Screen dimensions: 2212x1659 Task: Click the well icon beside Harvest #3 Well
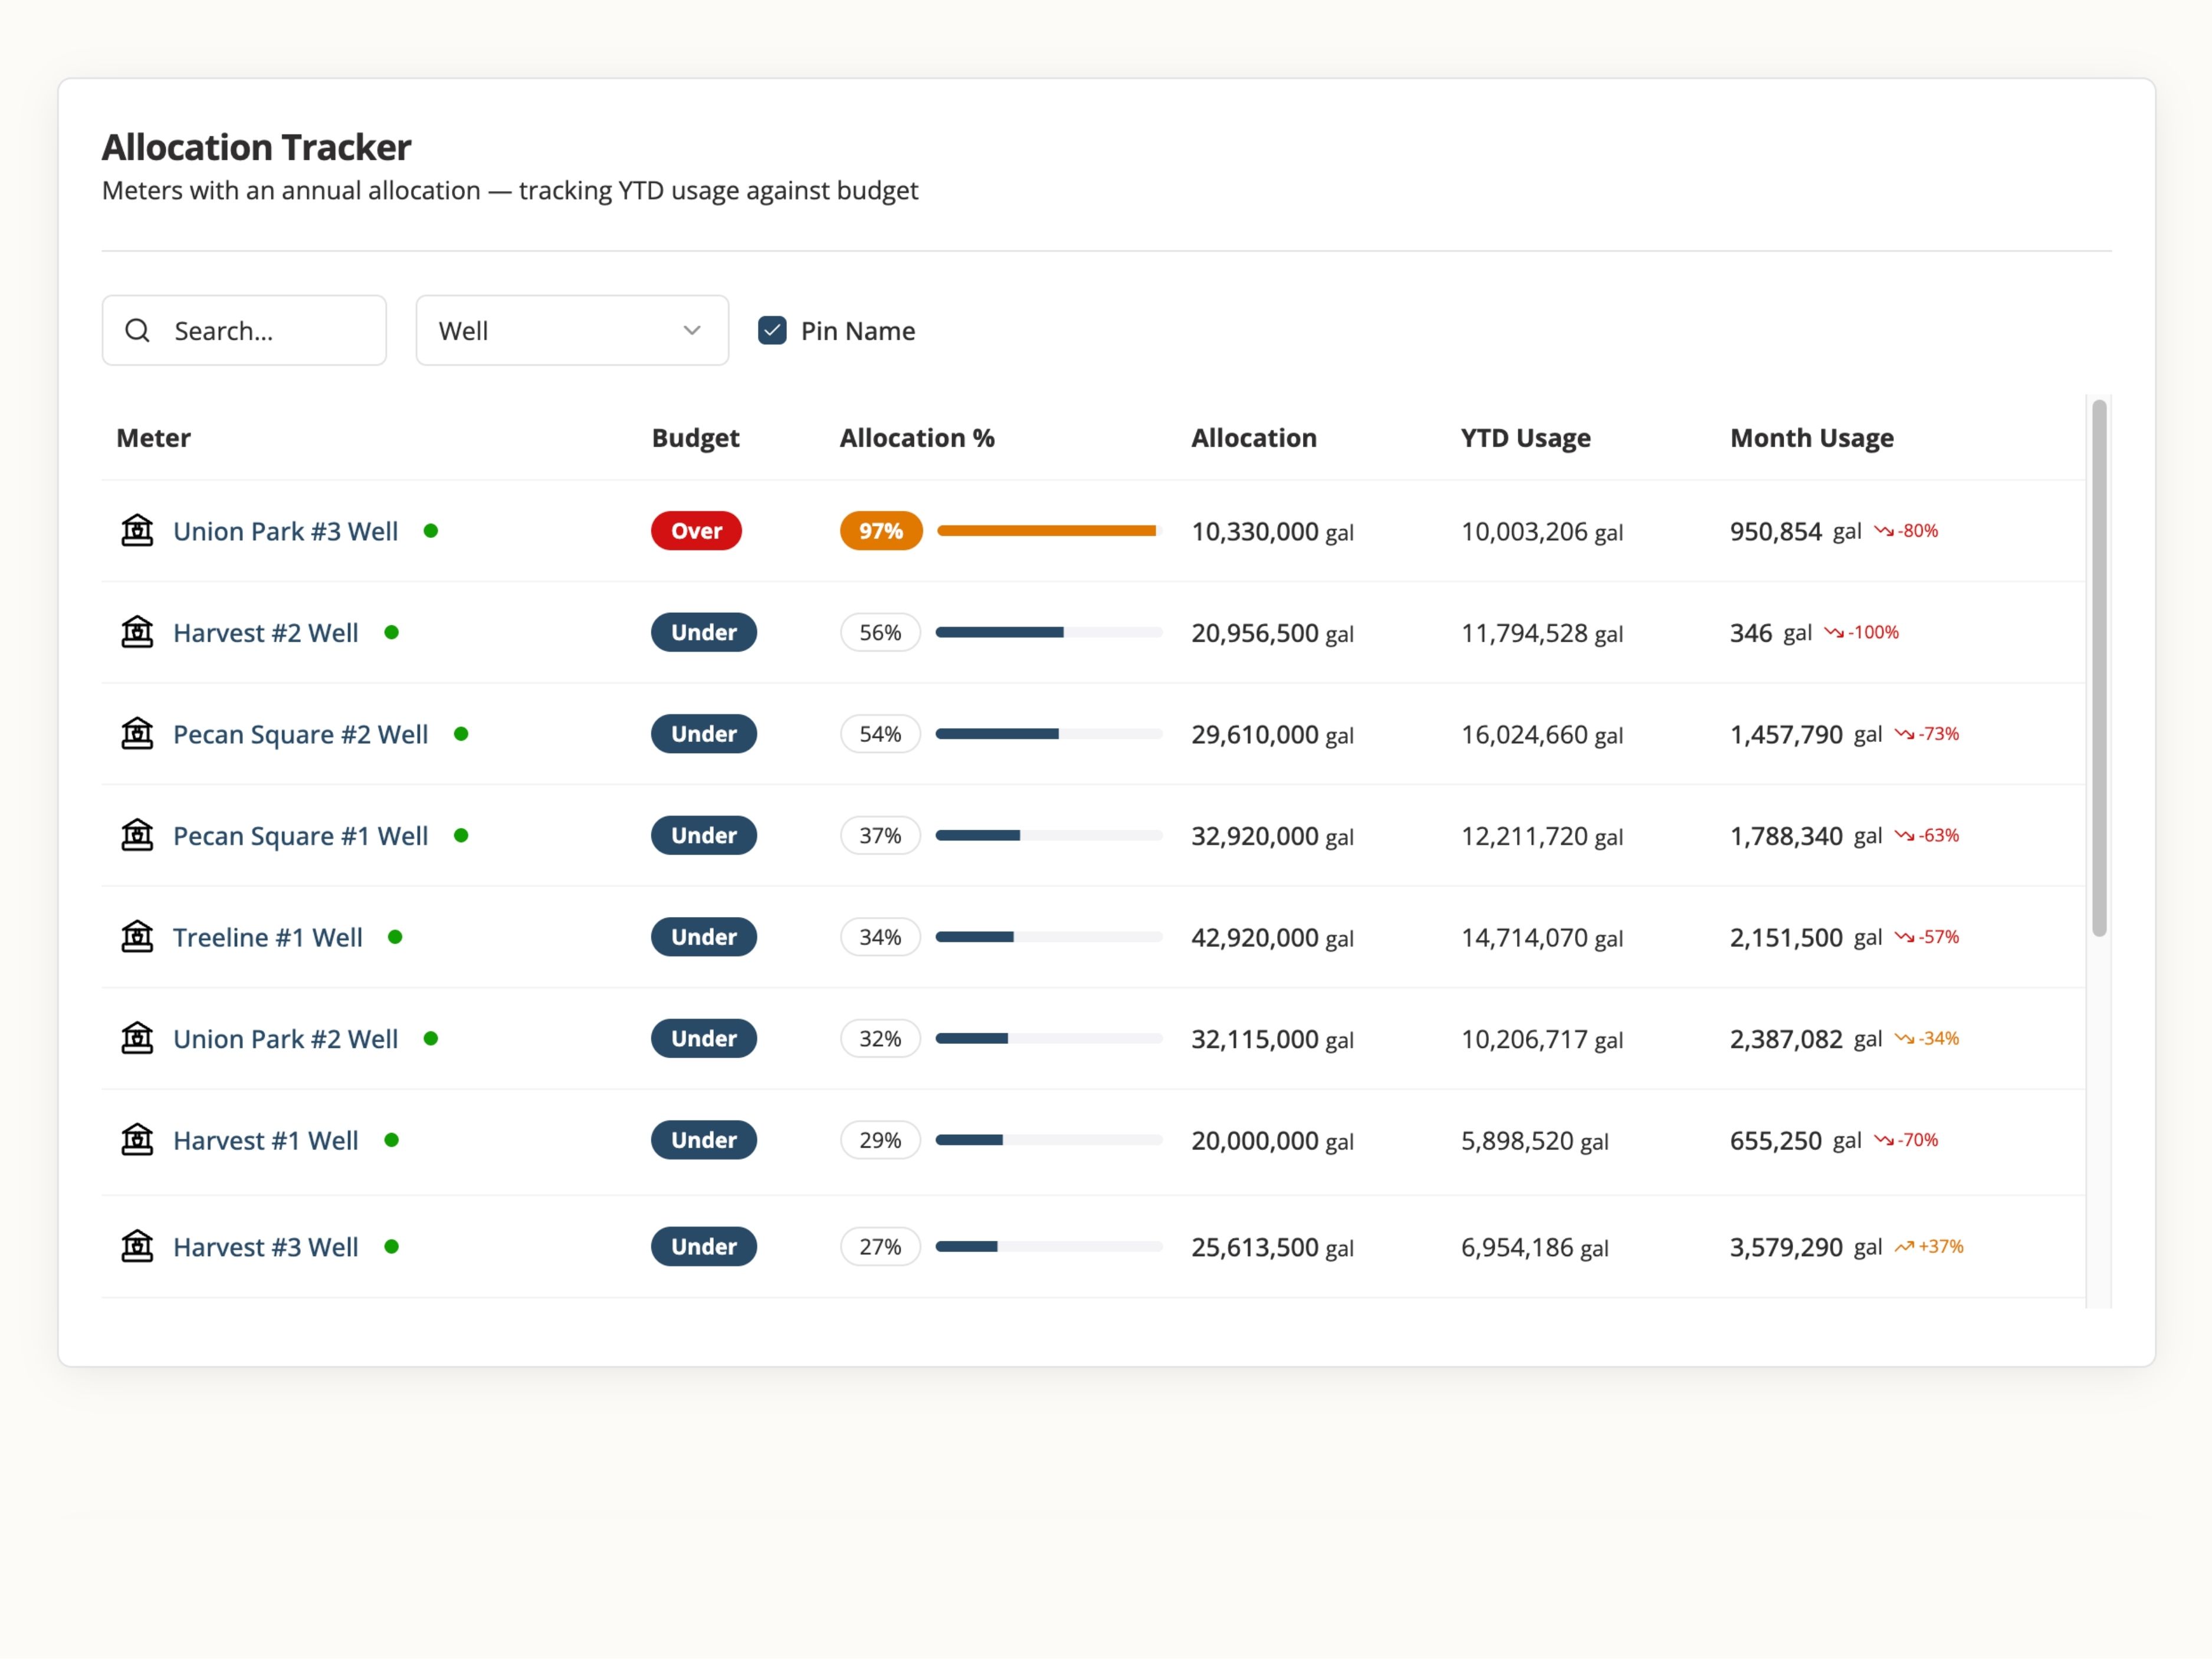click(x=137, y=1247)
